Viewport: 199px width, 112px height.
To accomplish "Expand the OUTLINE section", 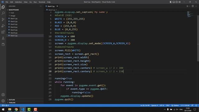I will click(x=12, y=100).
